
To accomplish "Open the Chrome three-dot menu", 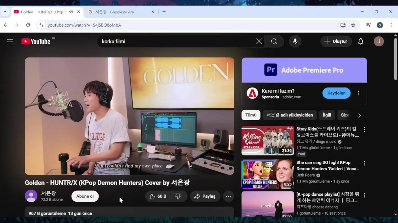I will tap(391, 25).
